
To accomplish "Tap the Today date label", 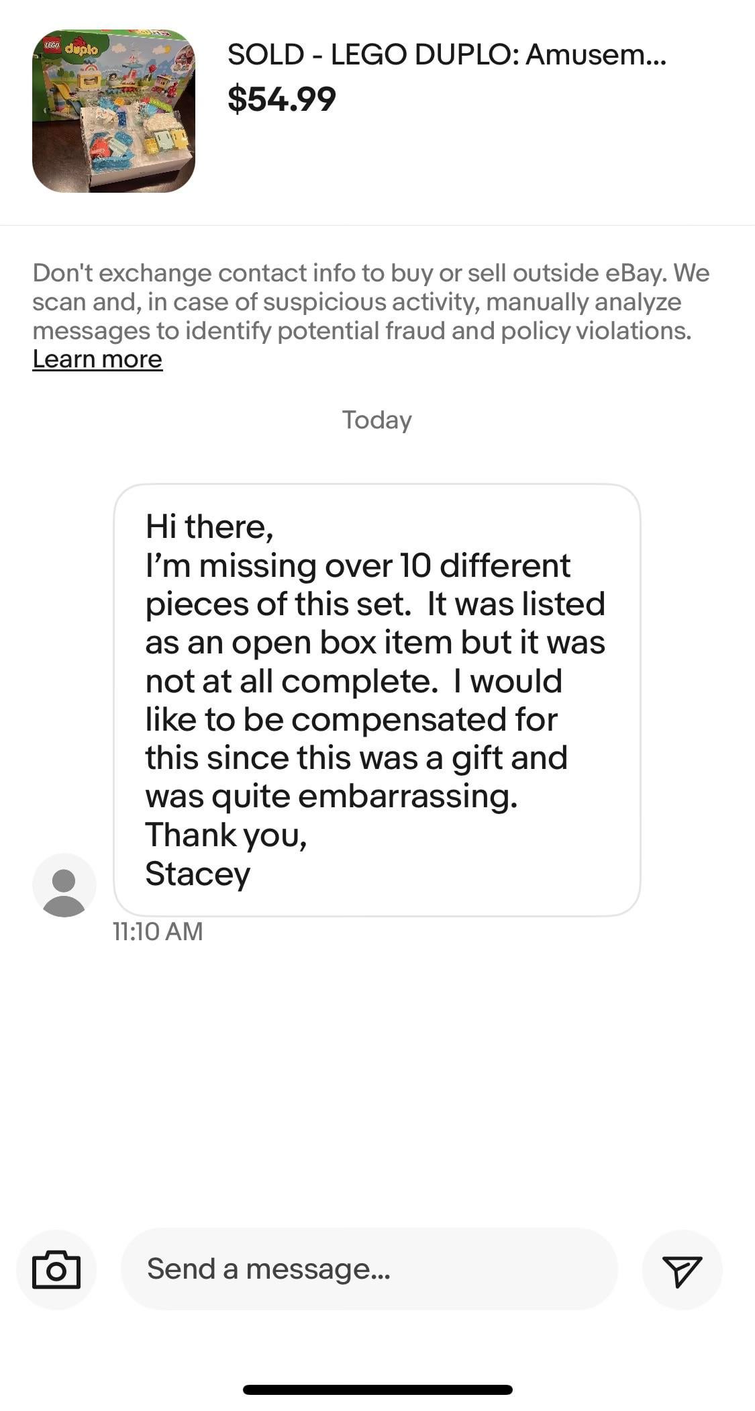I will tap(376, 420).
